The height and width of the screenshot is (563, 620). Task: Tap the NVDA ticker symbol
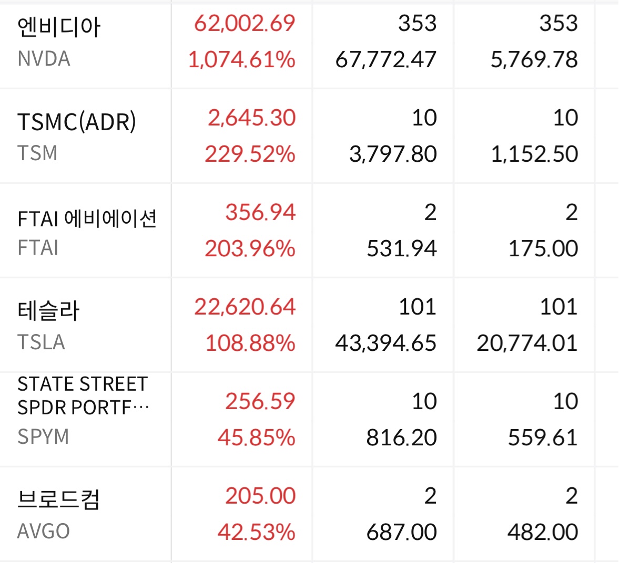(44, 59)
